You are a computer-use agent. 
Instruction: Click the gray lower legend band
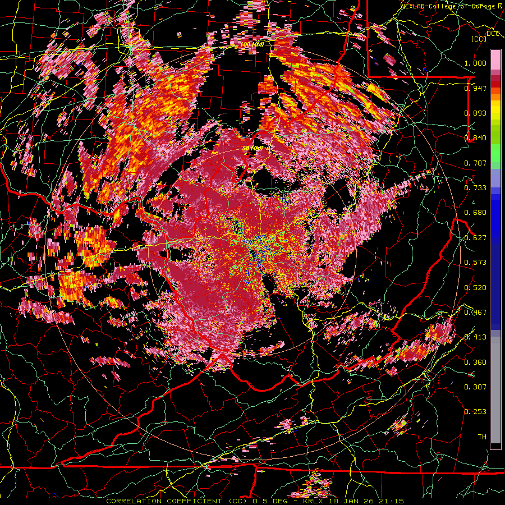495,390
